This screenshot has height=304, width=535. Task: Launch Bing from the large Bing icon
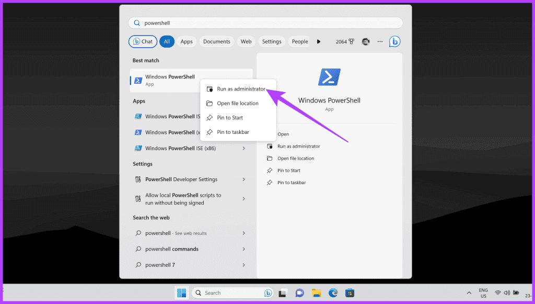click(x=395, y=41)
